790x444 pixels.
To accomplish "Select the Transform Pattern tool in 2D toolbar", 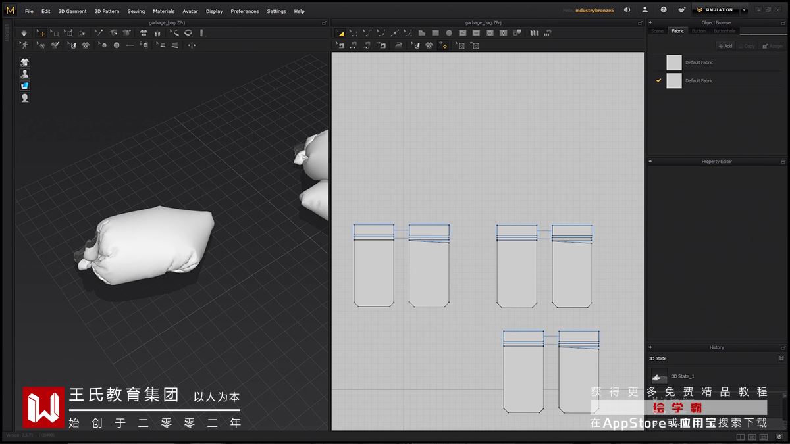I will tap(340, 33).
